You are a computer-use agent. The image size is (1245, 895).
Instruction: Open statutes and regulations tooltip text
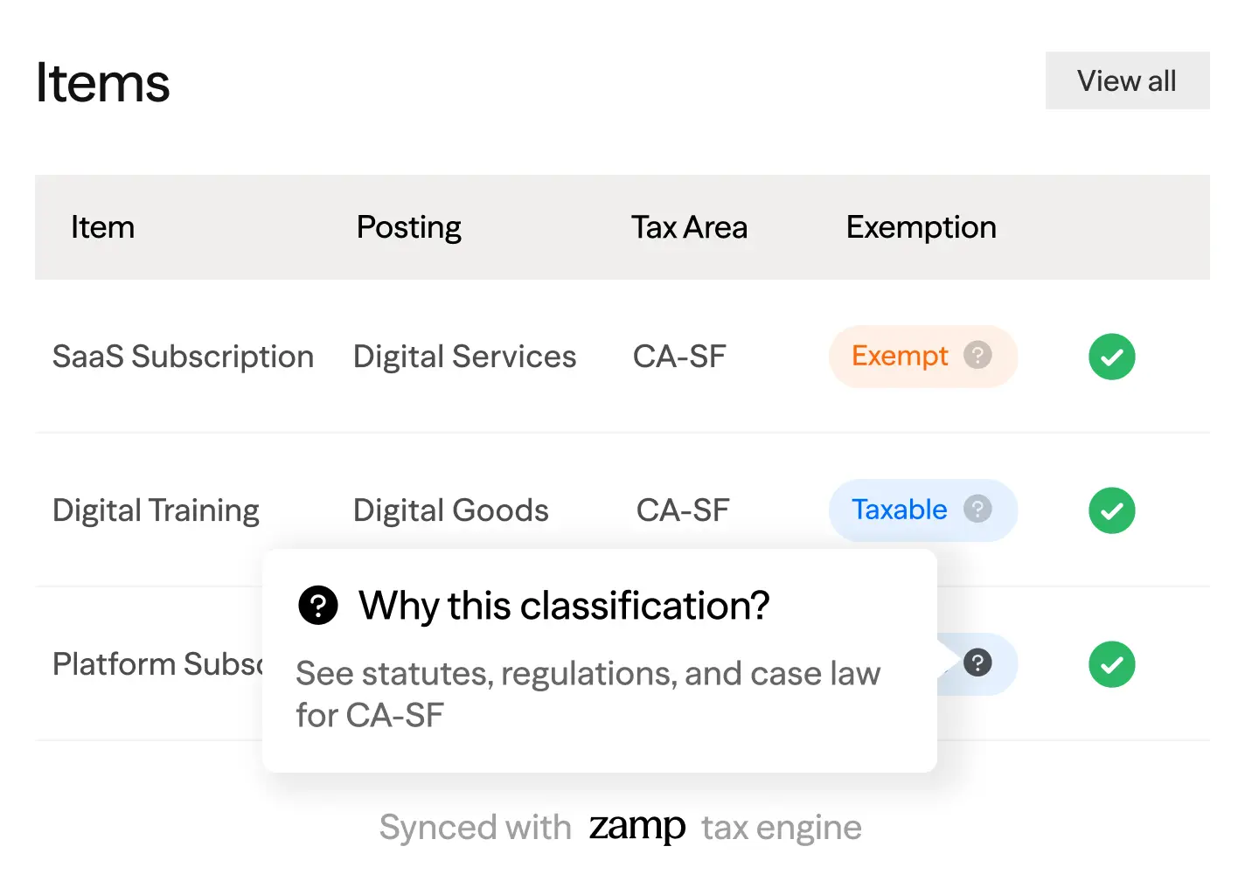coord(588,694)
